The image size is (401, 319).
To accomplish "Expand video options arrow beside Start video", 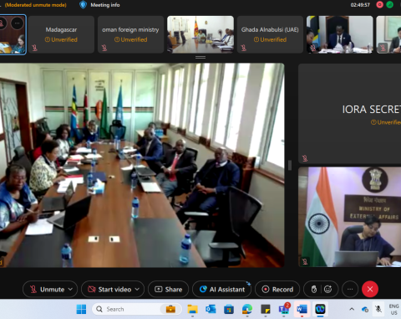I will (x=137, y=289).
